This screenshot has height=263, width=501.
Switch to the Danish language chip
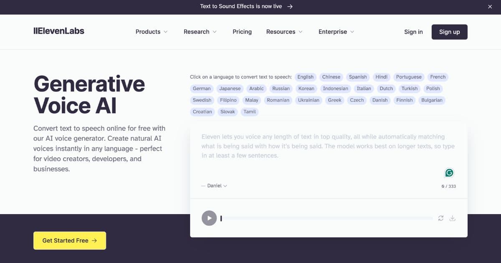tap(380, 100)
